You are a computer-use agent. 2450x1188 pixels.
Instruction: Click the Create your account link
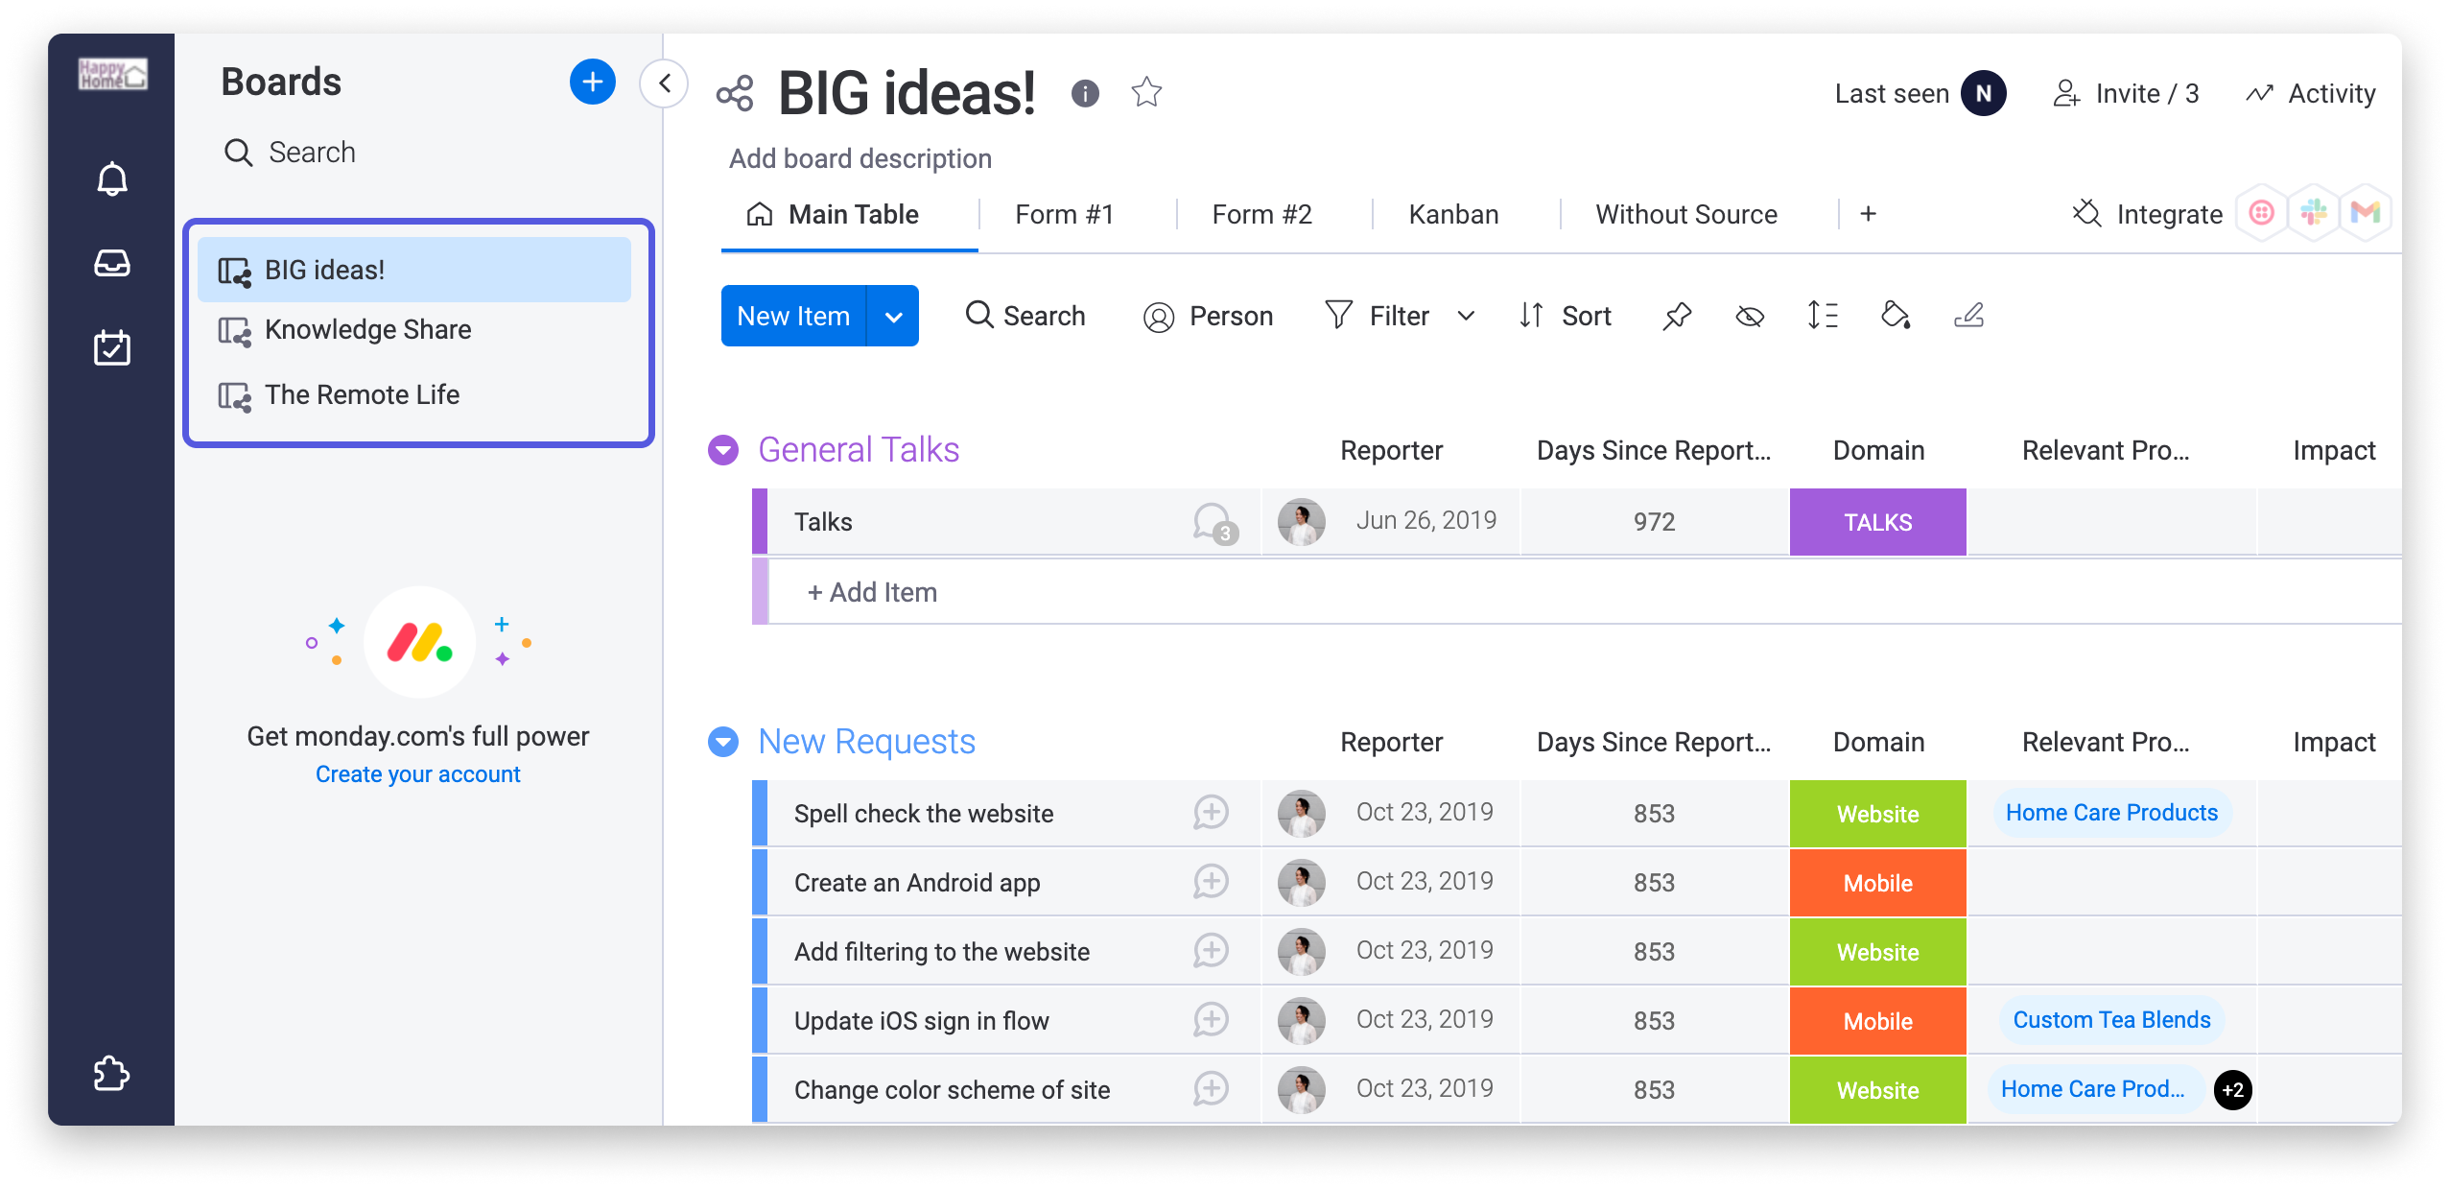(418, 774)
